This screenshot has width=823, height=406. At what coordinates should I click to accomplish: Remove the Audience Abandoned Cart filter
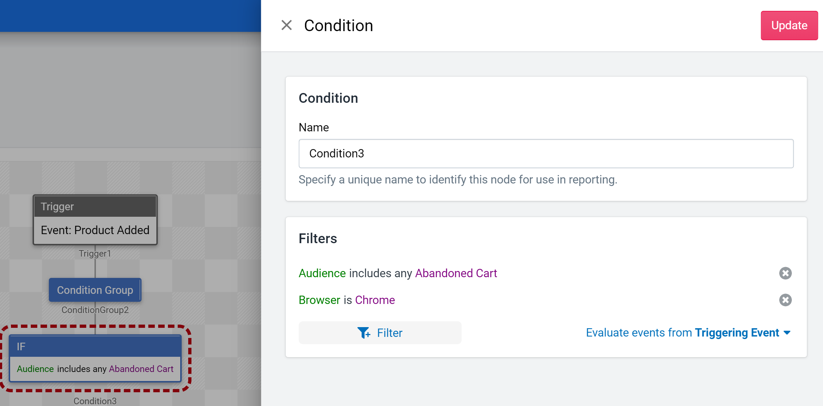pos(785,273)
